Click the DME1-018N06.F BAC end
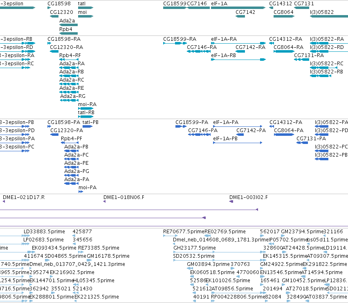Viewport: 348px width, 303px height. coord(104,201)
